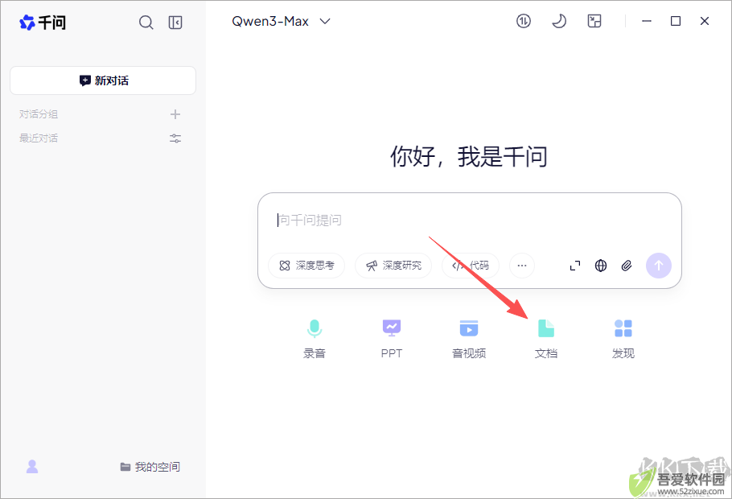This screenshot has width=732, height=499.
Task: Click the 最近对话 label
Action: [39, 138]
